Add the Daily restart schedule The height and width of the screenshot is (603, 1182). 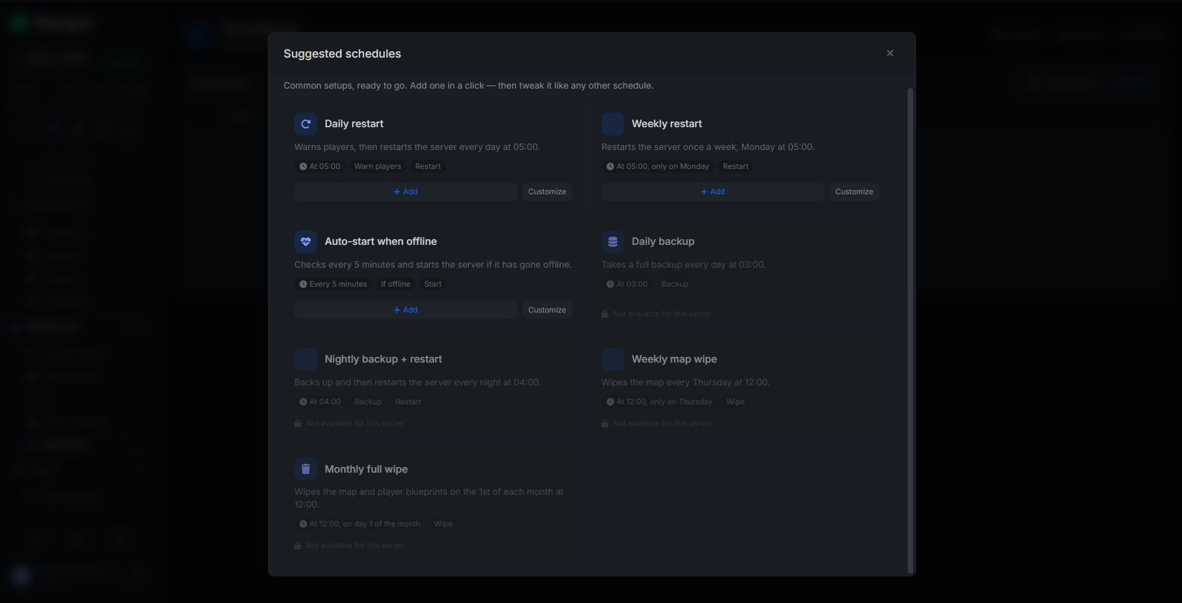406,192
